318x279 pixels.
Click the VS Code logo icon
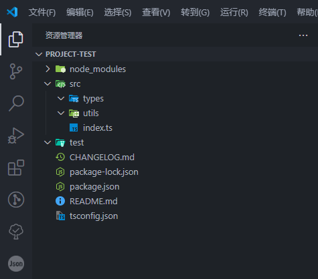(x=12, y=12)
